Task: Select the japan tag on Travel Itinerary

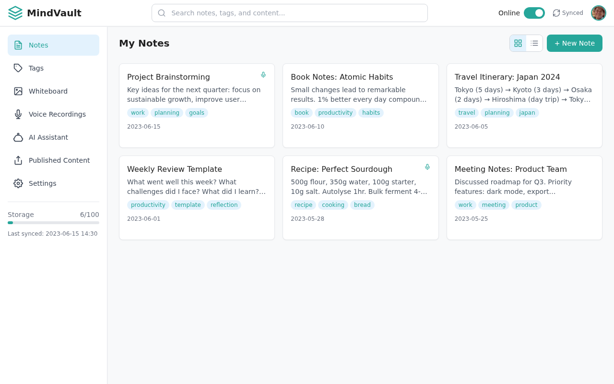Action: coord(527,112)
